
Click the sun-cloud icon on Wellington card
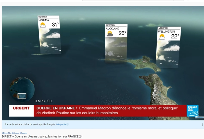(x=162, y=37)
